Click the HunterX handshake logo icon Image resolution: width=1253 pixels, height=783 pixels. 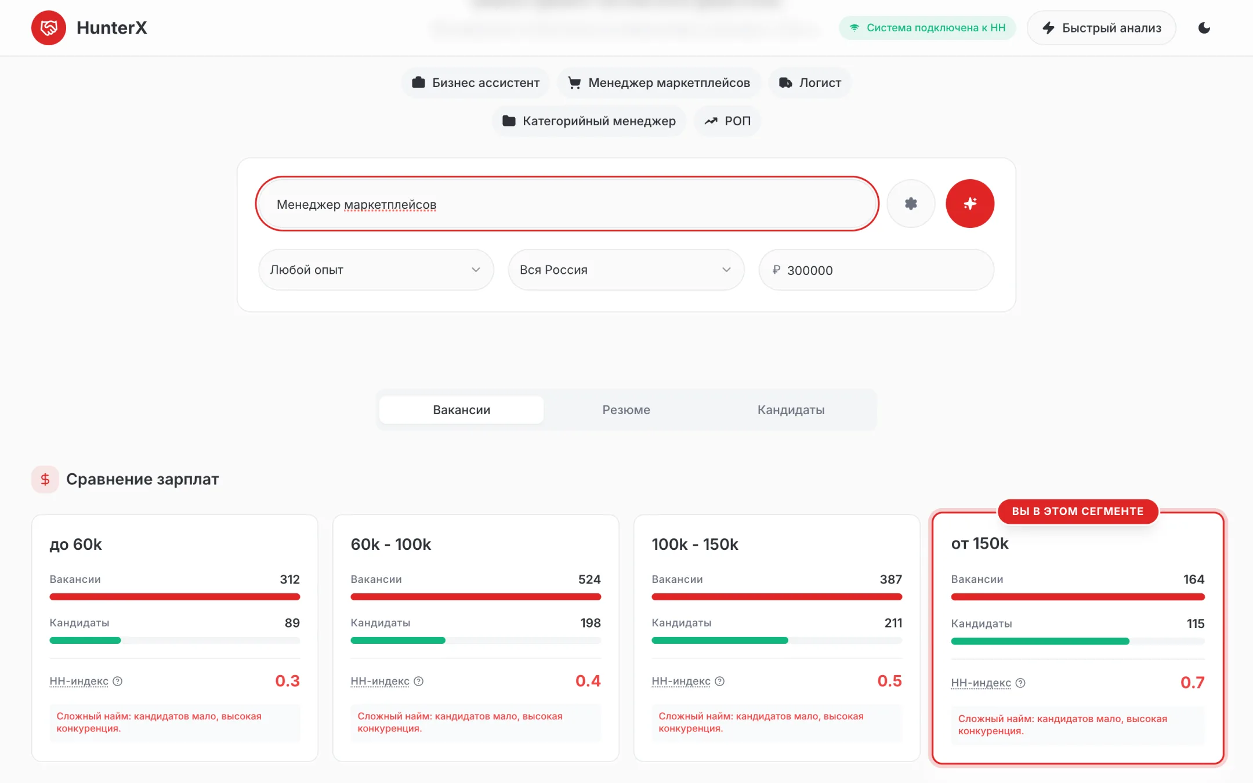click(x=49, y=28)
